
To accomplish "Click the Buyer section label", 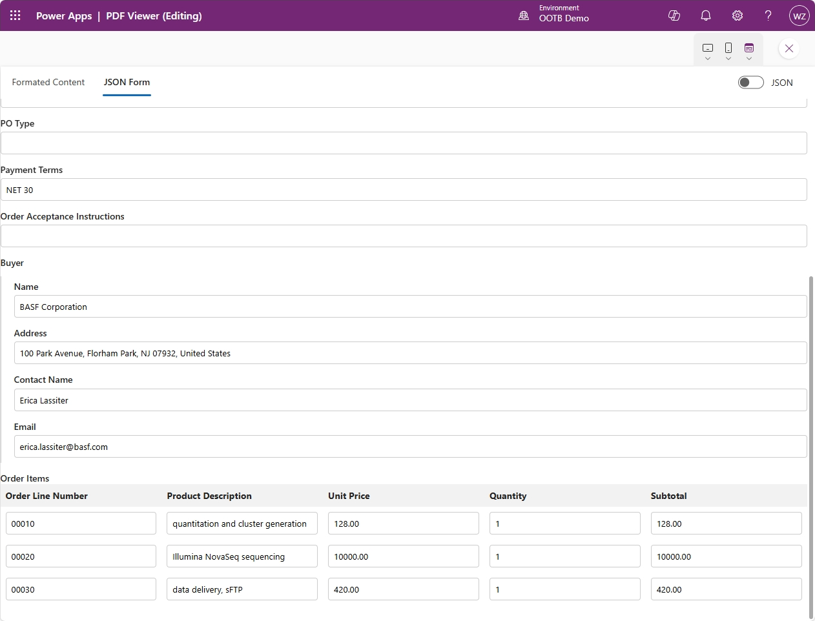I will [12, 263].
